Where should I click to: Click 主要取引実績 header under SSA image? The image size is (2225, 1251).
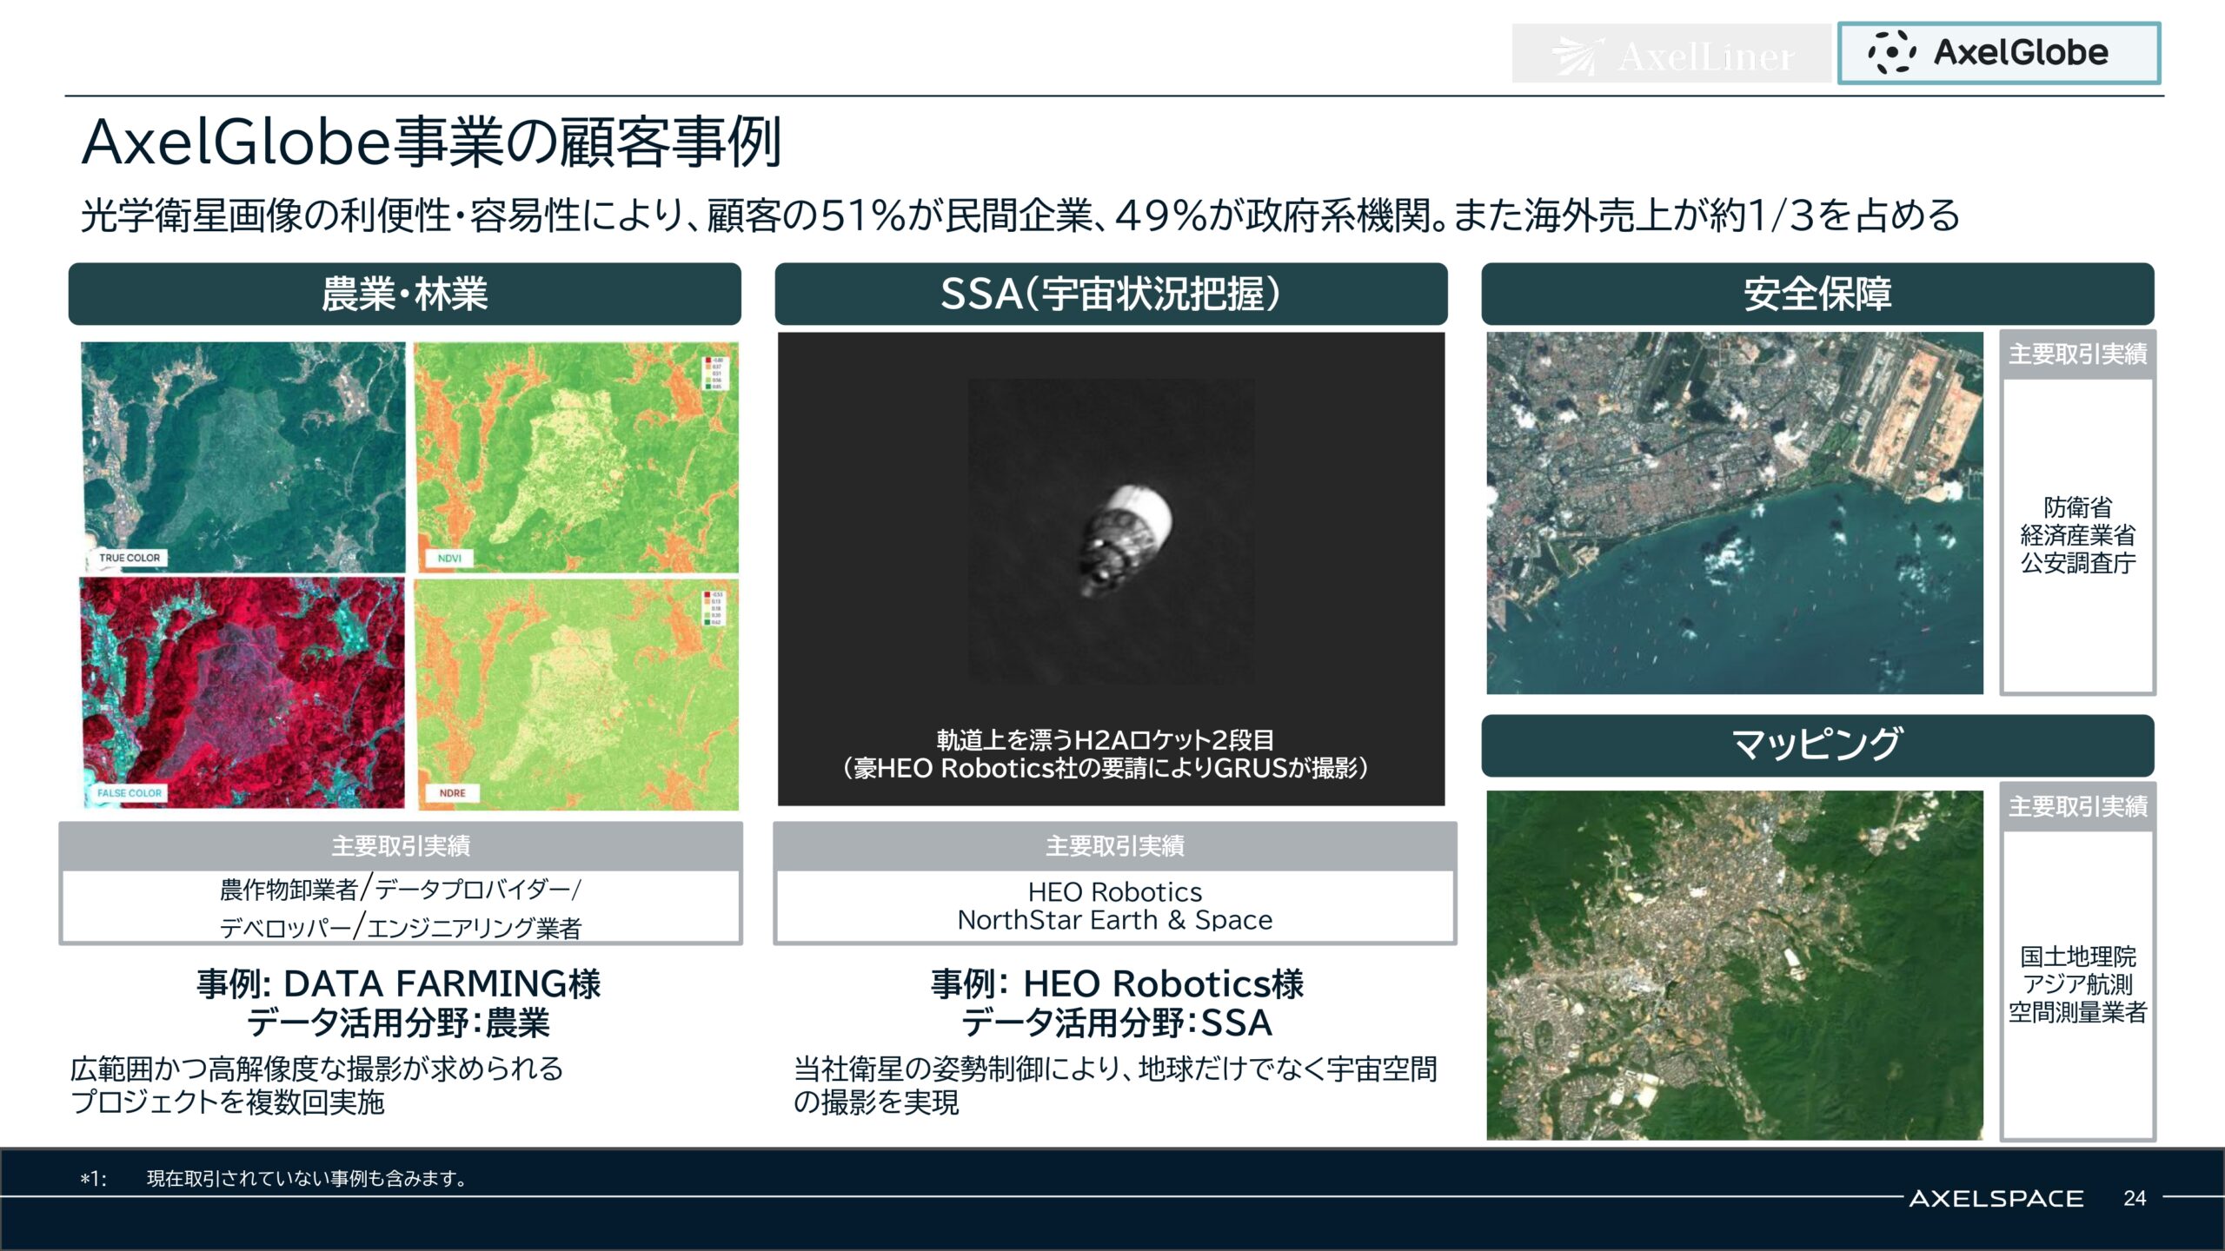point(1115,845)
